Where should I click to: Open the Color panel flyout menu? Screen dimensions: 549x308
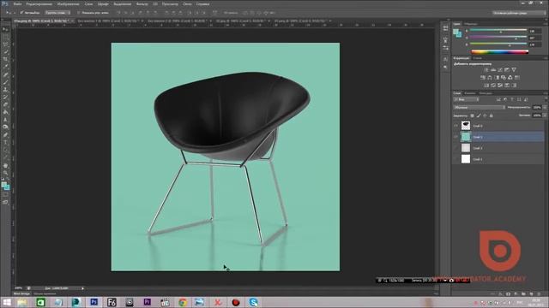pos(546,24)
